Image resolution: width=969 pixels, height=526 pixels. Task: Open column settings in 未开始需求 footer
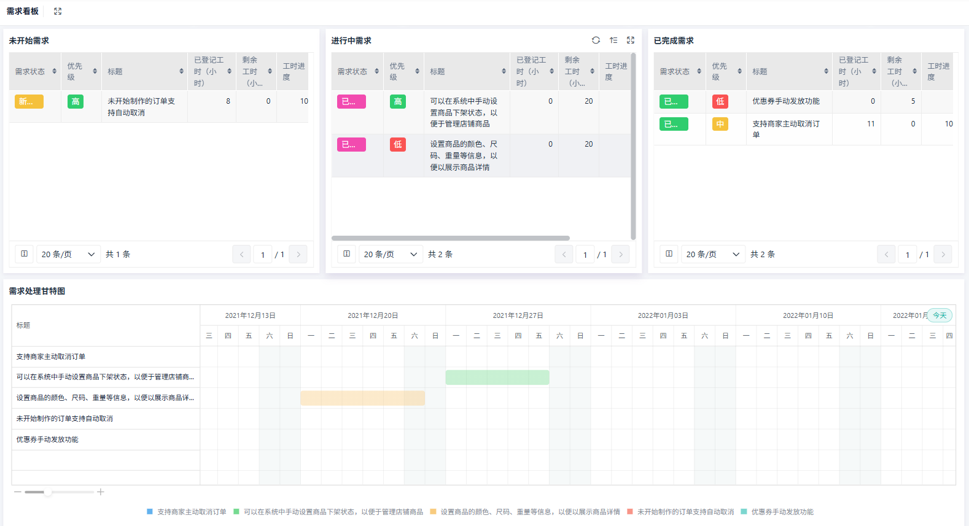tap(25, 253)
